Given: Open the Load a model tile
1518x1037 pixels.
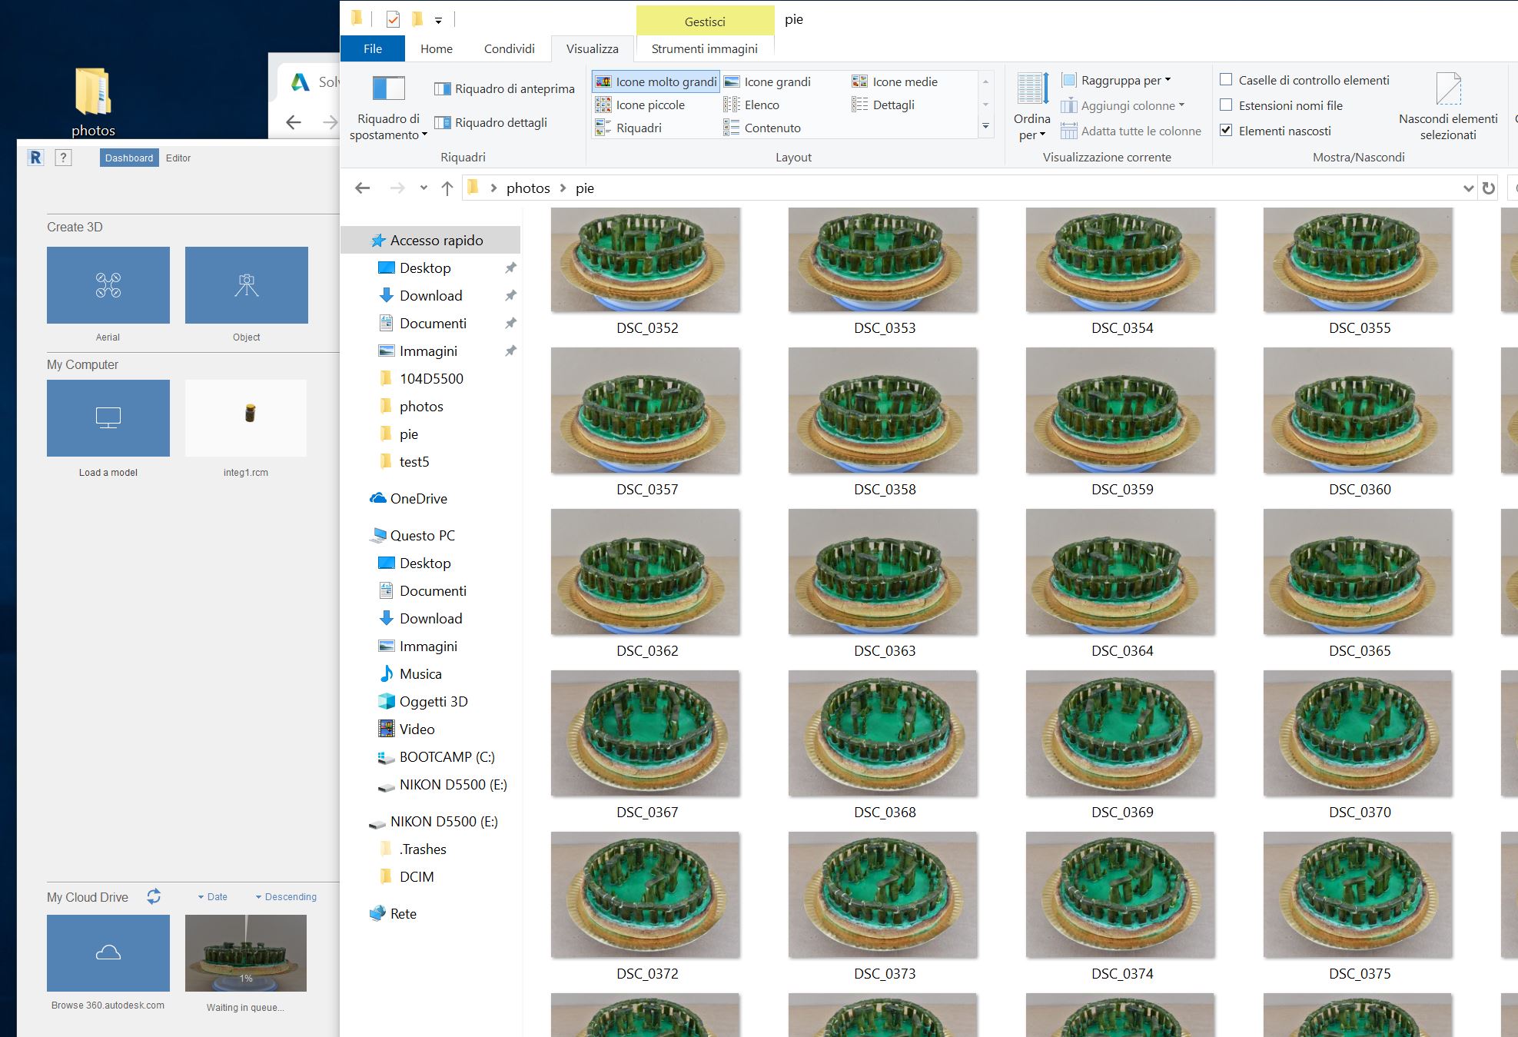Looking at the screenshot, I should [108, 418].
